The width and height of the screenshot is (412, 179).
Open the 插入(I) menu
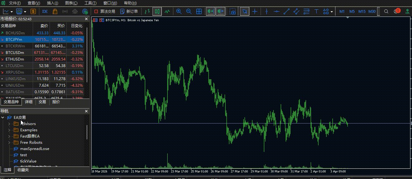(x=52, y=3)
